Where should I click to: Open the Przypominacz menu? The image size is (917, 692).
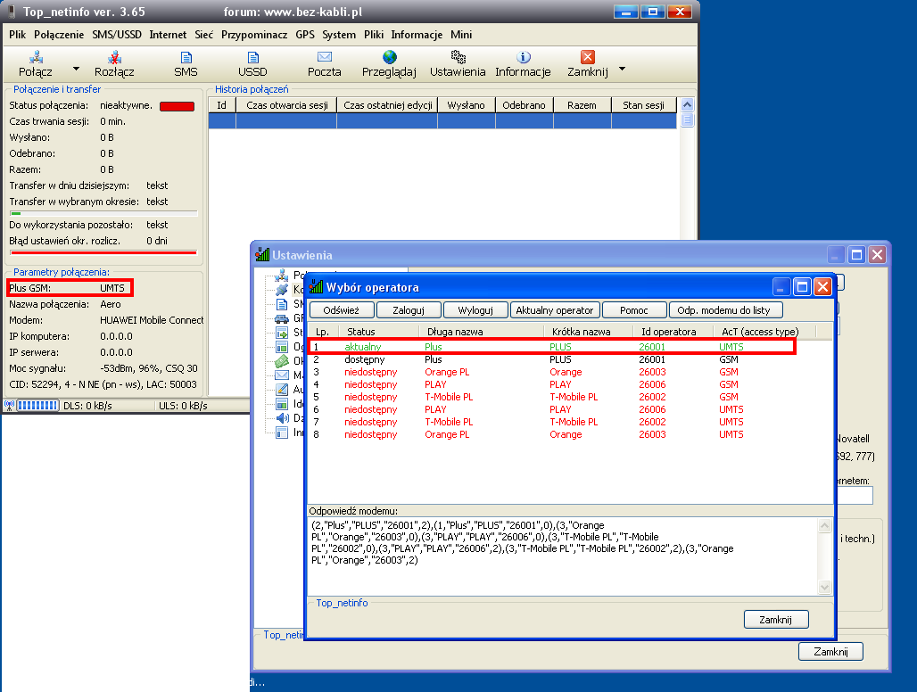pos(254,35)
